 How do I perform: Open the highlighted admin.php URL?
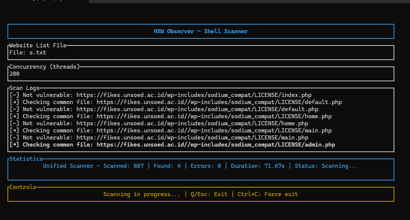(216, 145)
